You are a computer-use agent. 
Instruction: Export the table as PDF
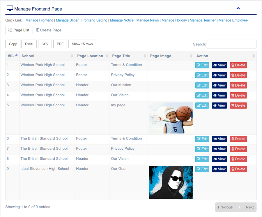[x=60, y=44]
